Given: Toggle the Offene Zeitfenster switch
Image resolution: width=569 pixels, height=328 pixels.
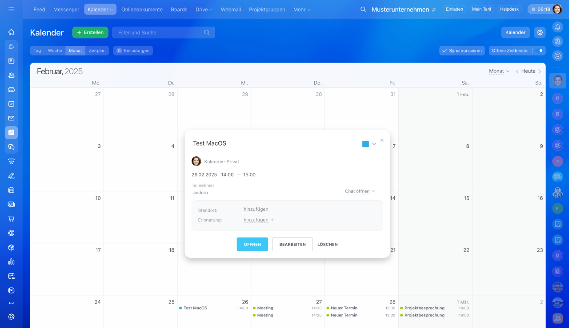Looking at the screenshot, I should [539, 51].
